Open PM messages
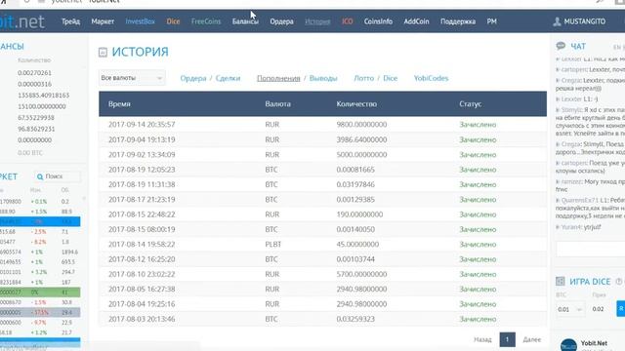Screen dimensions: 625x351 (491, 21)
